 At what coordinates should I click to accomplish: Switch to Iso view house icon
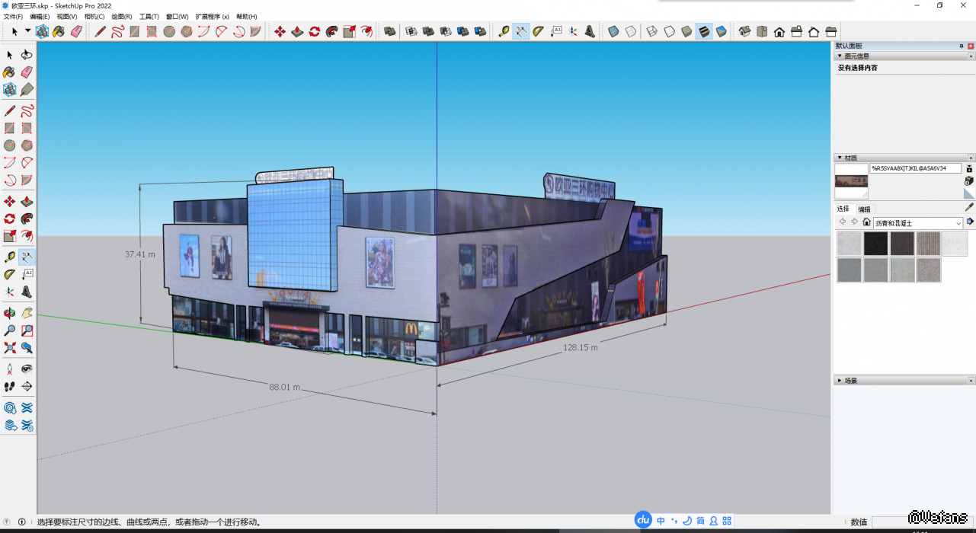[745, 31]
